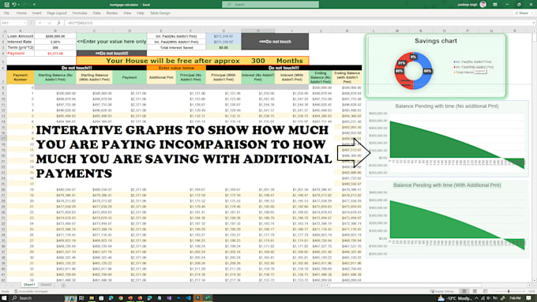Click the Enter formula checkmark icon
The width and height of the screenshot is (537, 302).
click(49, 23)
